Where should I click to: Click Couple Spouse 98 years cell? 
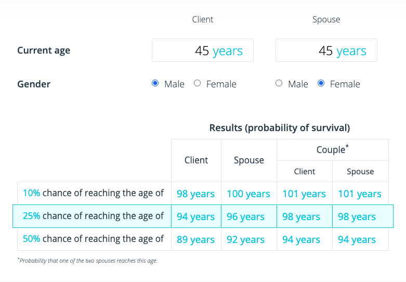coord(360,217)
